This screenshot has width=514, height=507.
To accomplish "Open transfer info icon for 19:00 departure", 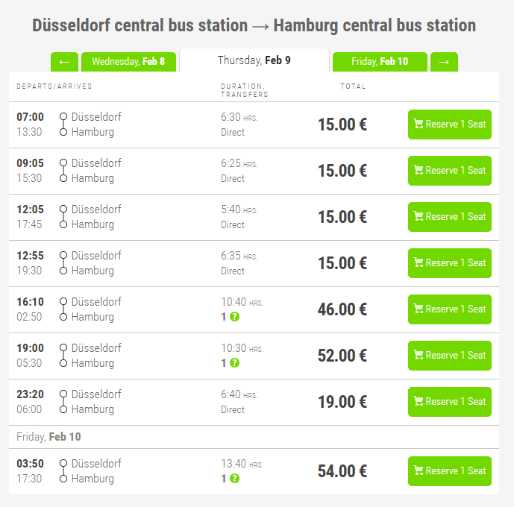I will 234,363.
